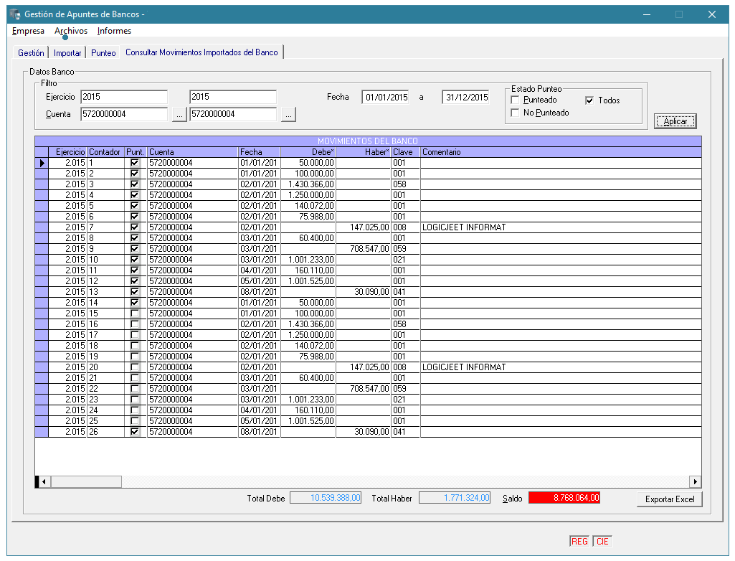735x561 pixels.
Task: Switch to the Importar tab
Action: coord(67,53)
